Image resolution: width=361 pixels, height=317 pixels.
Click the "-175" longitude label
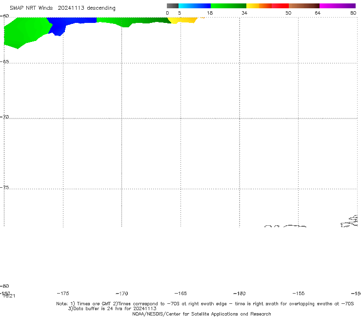pyautogui.click(x=63, y=293)
